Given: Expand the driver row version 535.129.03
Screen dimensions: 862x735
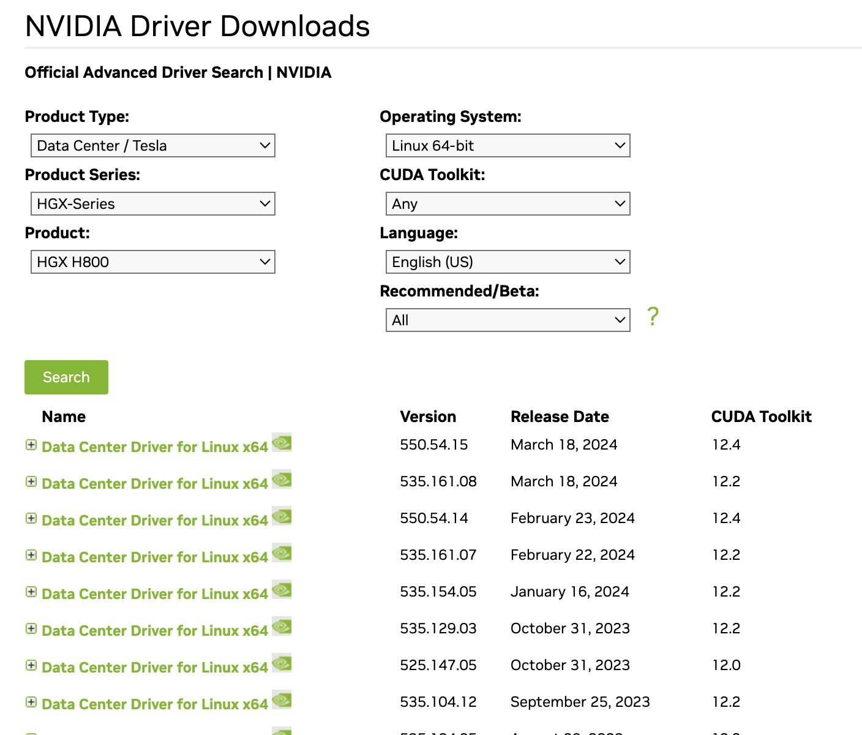Looking at the screenshot, I should click(31, 629).
